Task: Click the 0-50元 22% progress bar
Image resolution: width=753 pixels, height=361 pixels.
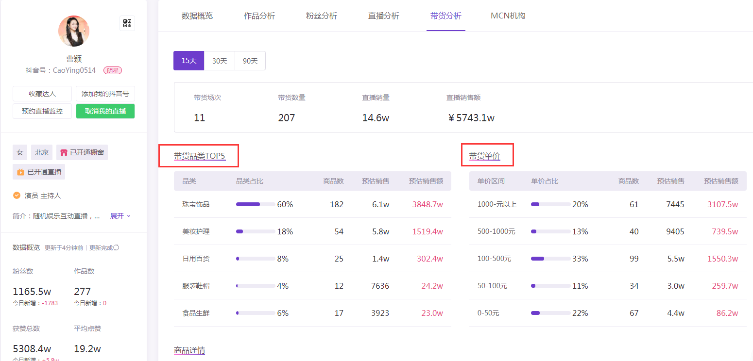Action: [551, 313]
